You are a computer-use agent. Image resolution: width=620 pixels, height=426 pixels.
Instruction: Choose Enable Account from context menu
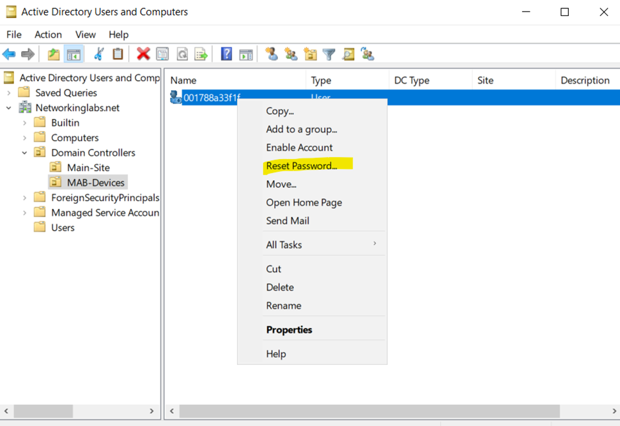312,148
